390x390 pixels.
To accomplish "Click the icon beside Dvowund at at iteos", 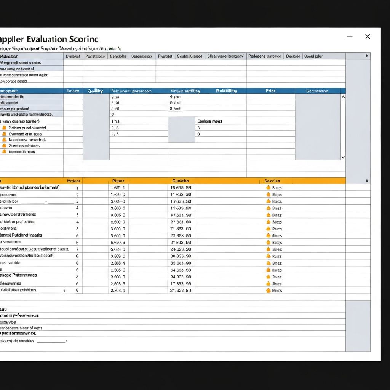I will (x=4, y=134).
